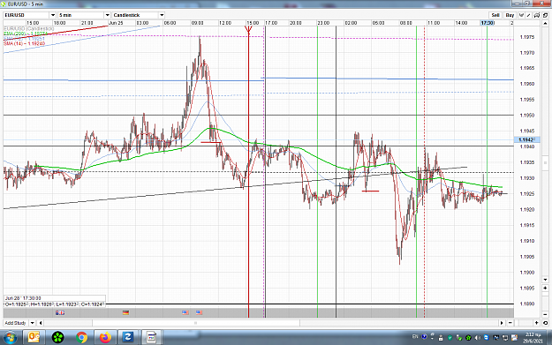Image resolution: width=552 pixels, height=345 pixels.
Task: Click the chart settings icon beside line tool
Action: pyautogui.click(x=536, y=15)
